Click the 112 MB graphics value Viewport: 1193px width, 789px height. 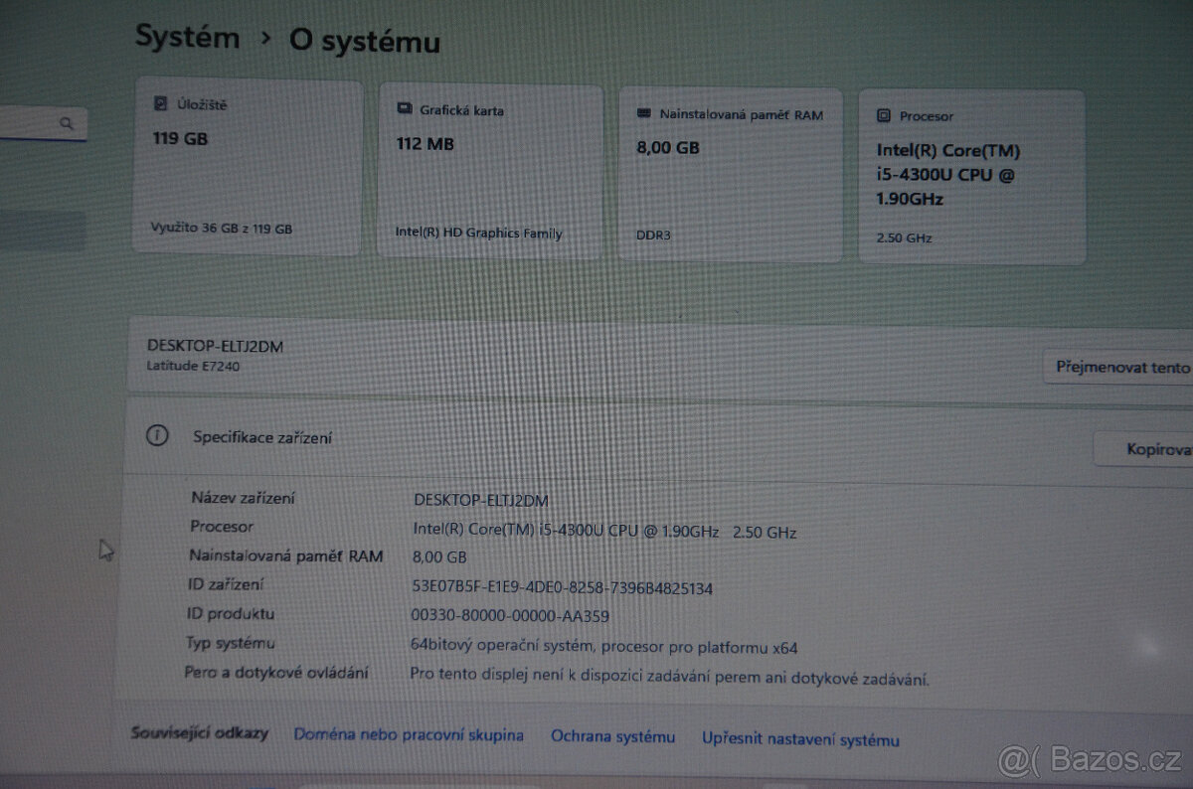click(426, 144)
